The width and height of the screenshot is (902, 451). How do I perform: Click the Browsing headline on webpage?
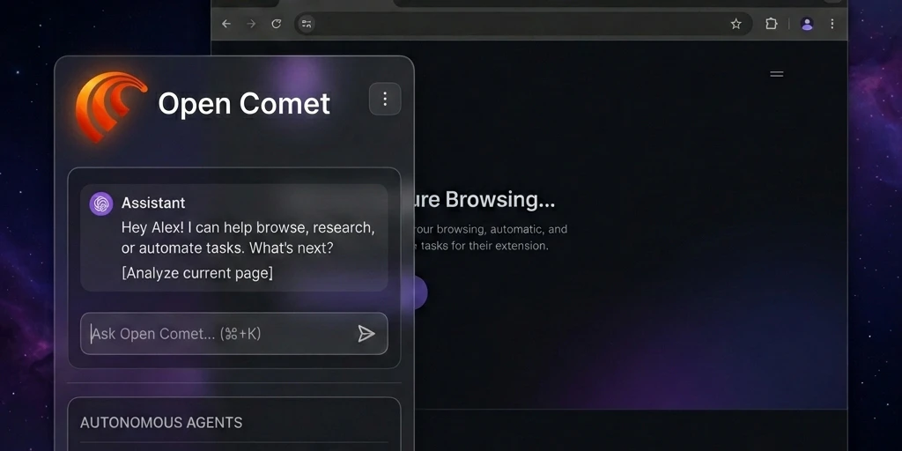tap(485, 200)
